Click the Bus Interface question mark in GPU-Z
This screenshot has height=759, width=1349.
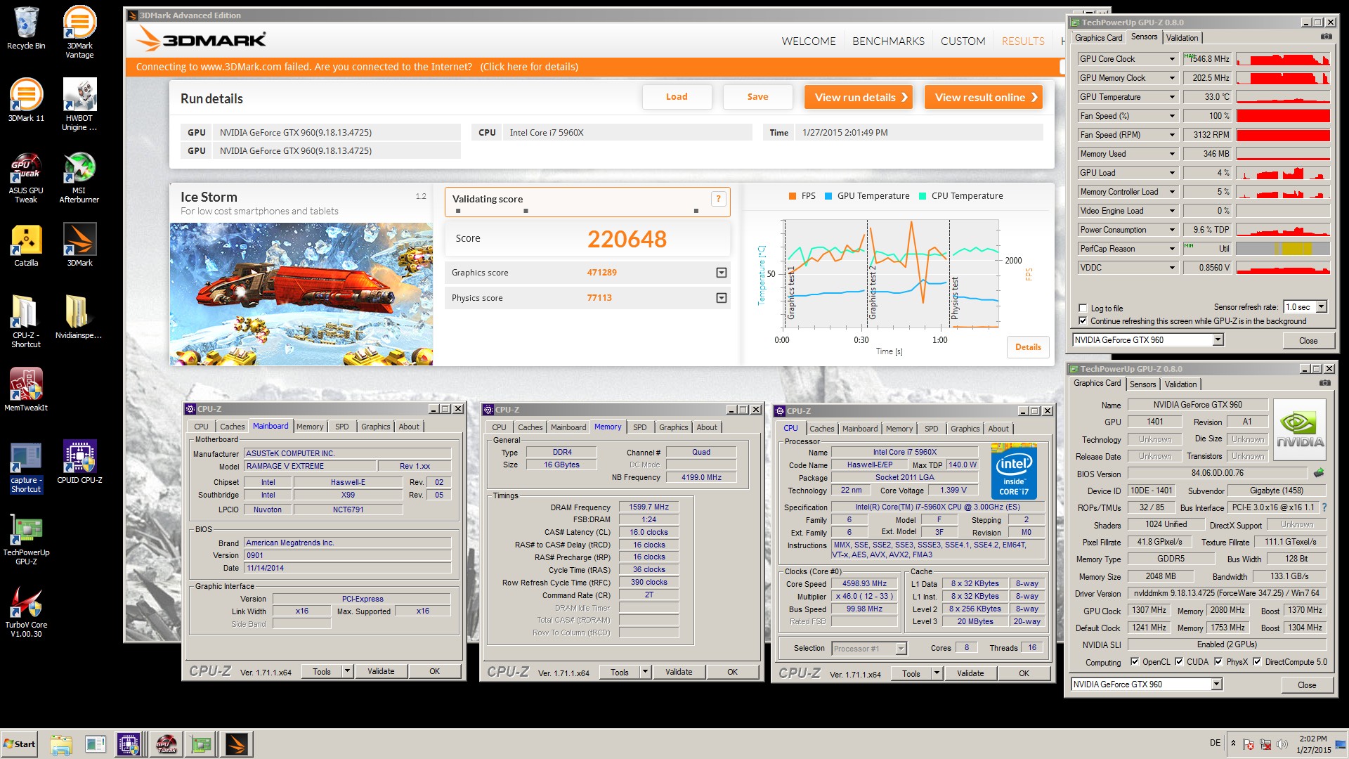(x=1324, y=507)
